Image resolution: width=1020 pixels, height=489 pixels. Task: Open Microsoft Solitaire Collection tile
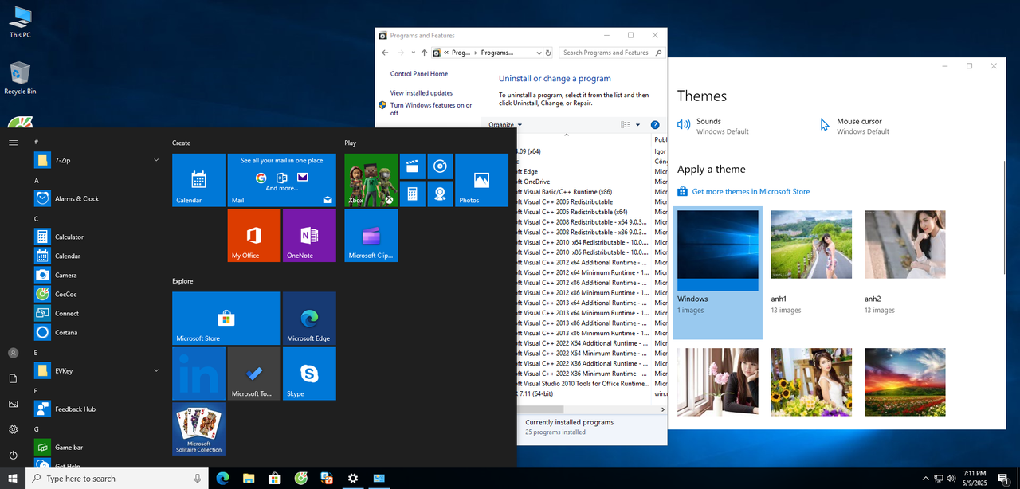(198, 428)
